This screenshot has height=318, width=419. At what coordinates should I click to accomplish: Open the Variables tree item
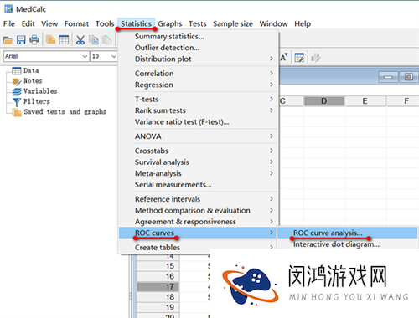pos(40,91)
